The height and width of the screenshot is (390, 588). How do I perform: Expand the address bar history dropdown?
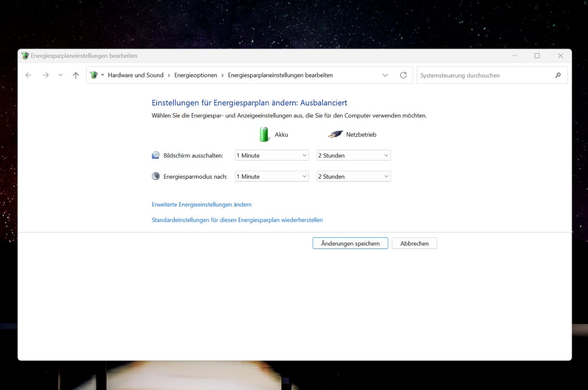click(385, 75)
